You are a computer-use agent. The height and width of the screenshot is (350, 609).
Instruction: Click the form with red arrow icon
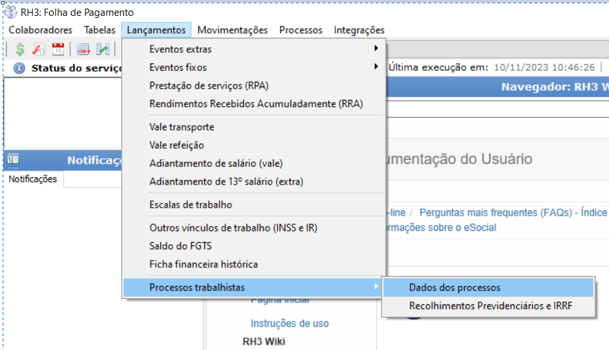tap(83, 49)
